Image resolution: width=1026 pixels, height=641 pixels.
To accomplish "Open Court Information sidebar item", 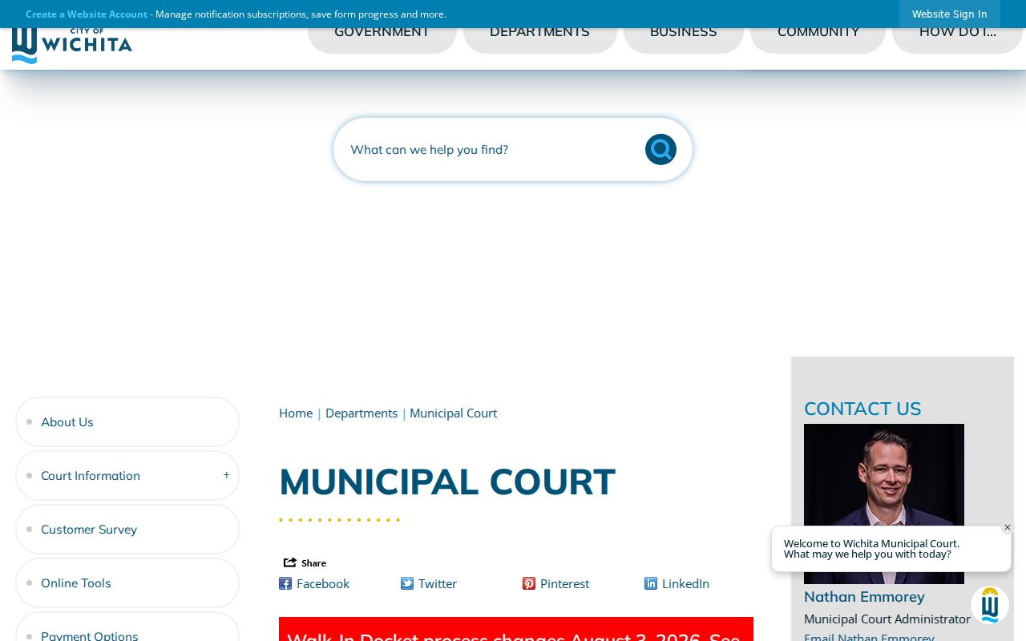I will (x=127, y=475).
